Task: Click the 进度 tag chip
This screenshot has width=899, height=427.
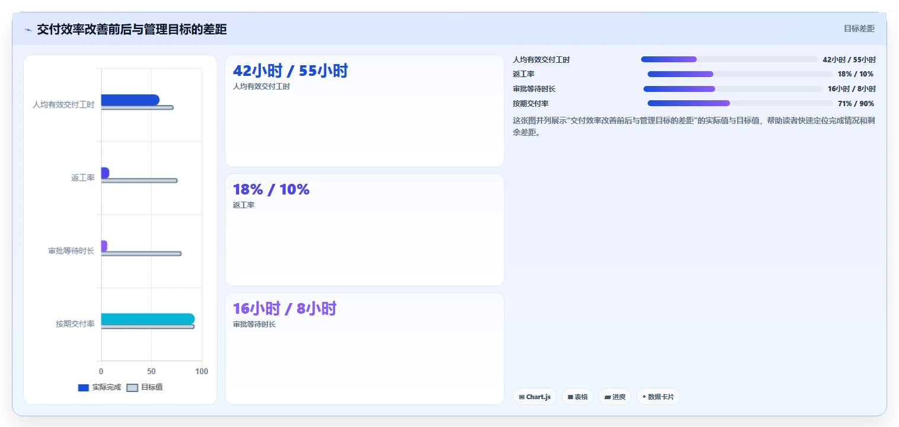Action: (x=615, y=397)
